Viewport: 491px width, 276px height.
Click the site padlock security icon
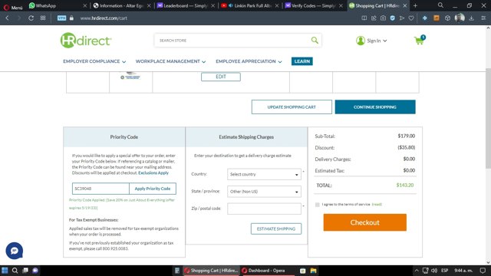pyautogui.click(x=71, y=18)
